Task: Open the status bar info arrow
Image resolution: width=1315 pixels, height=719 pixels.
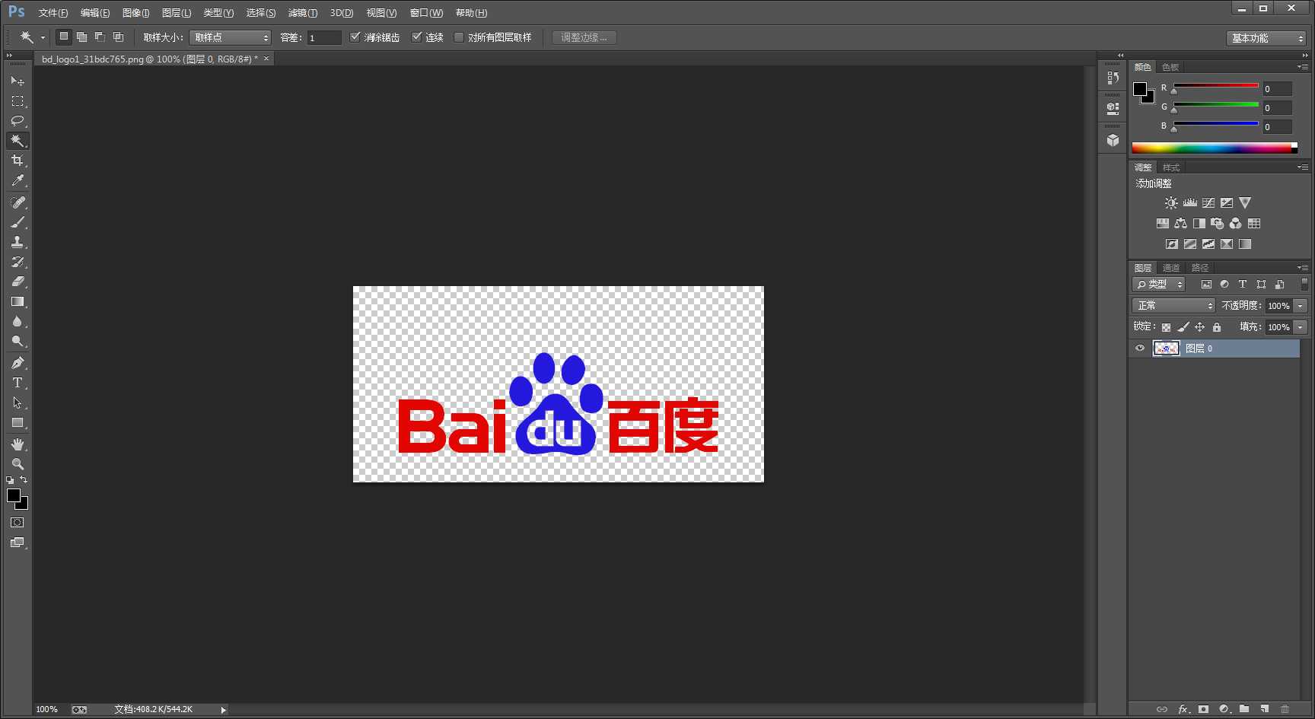Action: coord(223,710)
